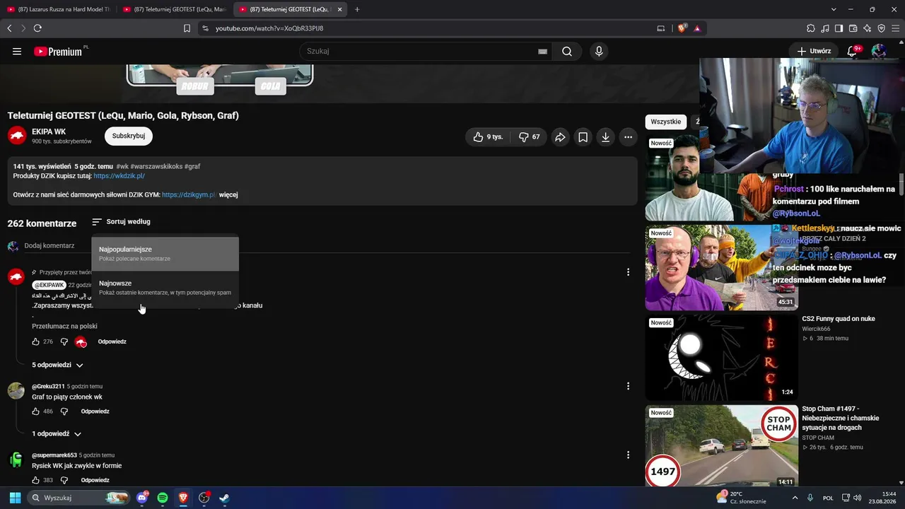Expand 1 odpowiedź under Greku3211 comment
This screenshot has width=905, height=509.
(57, 434)
